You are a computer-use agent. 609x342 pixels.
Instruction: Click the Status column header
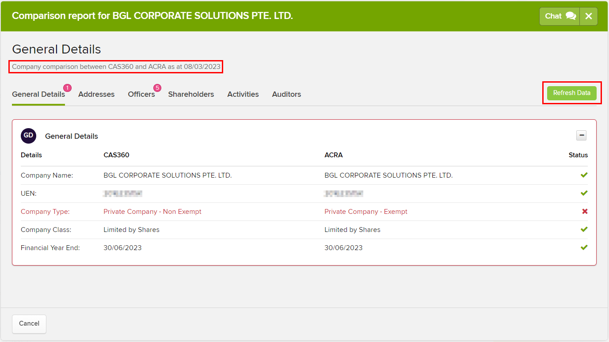pos(578,155)
